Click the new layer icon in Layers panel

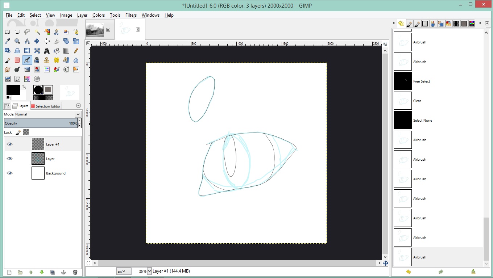tap(9, 272)
